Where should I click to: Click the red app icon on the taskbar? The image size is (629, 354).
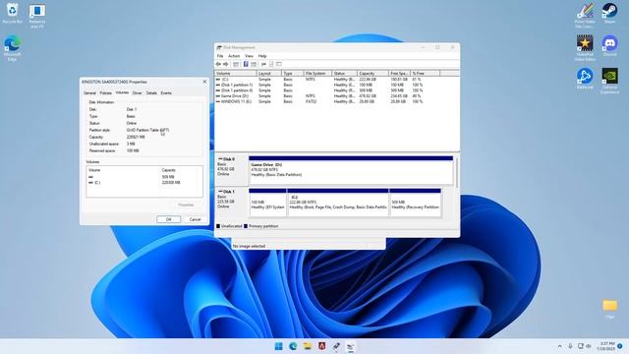(x=321, y=346)
